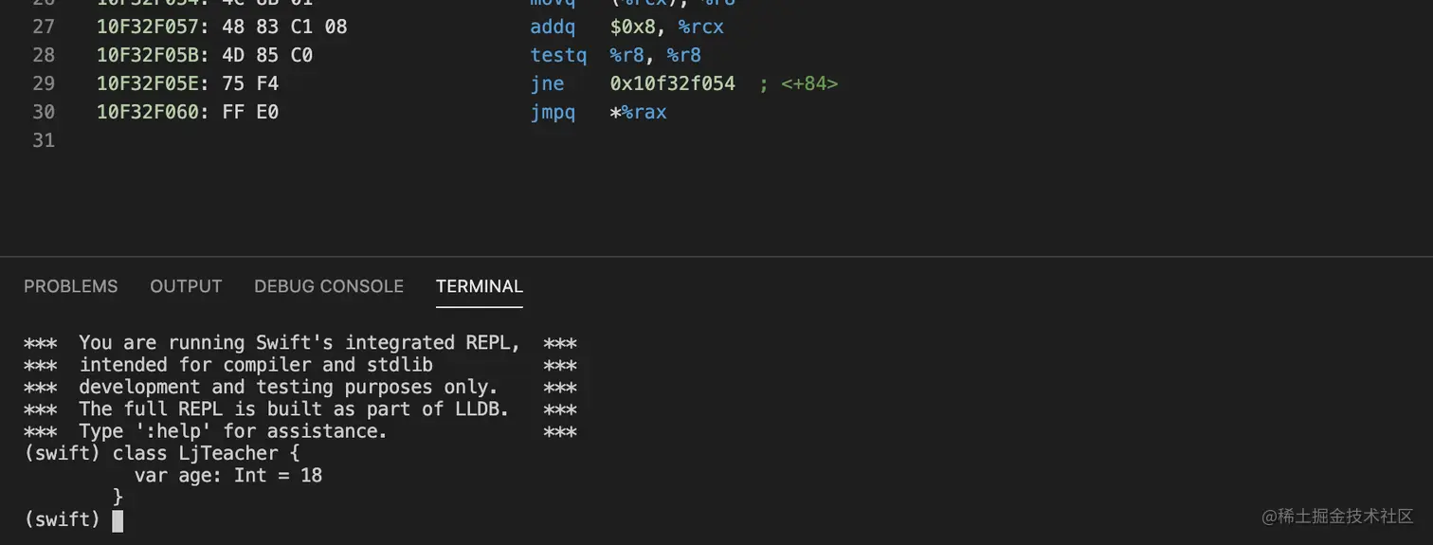Click line number 27 in the gutter
Screen dimensions: 1433x545
pos(44,27)
